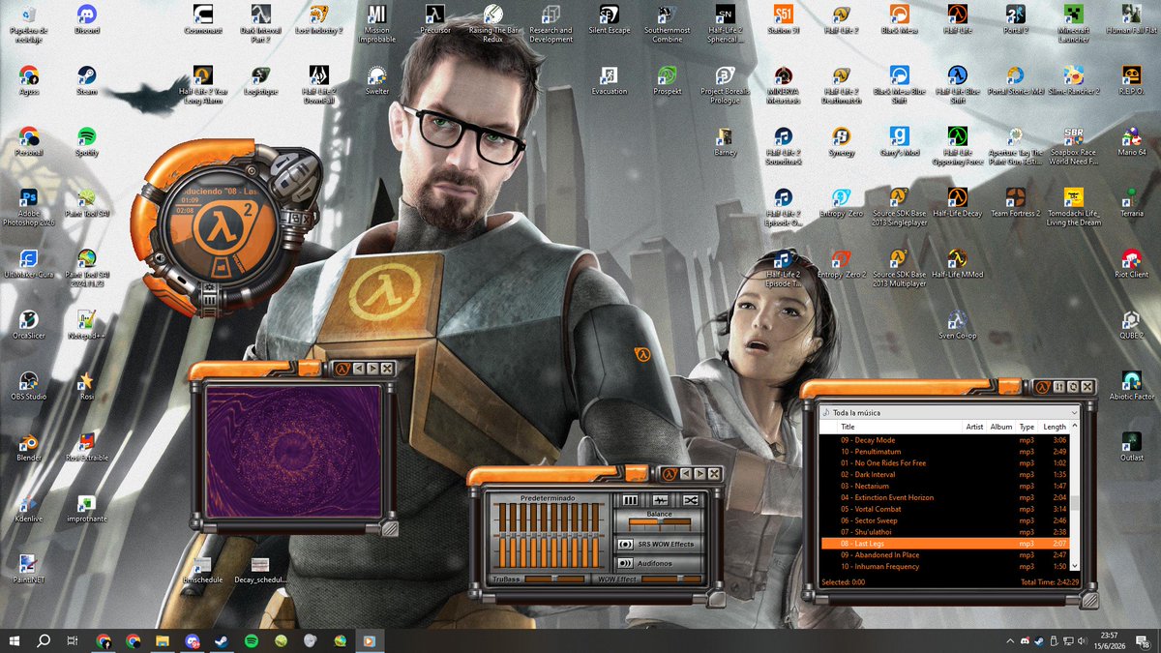The height and width of the screenshot is (653, 1161).
Task: Select track 09 - Decay Mode
Action: tap(943, 440)
